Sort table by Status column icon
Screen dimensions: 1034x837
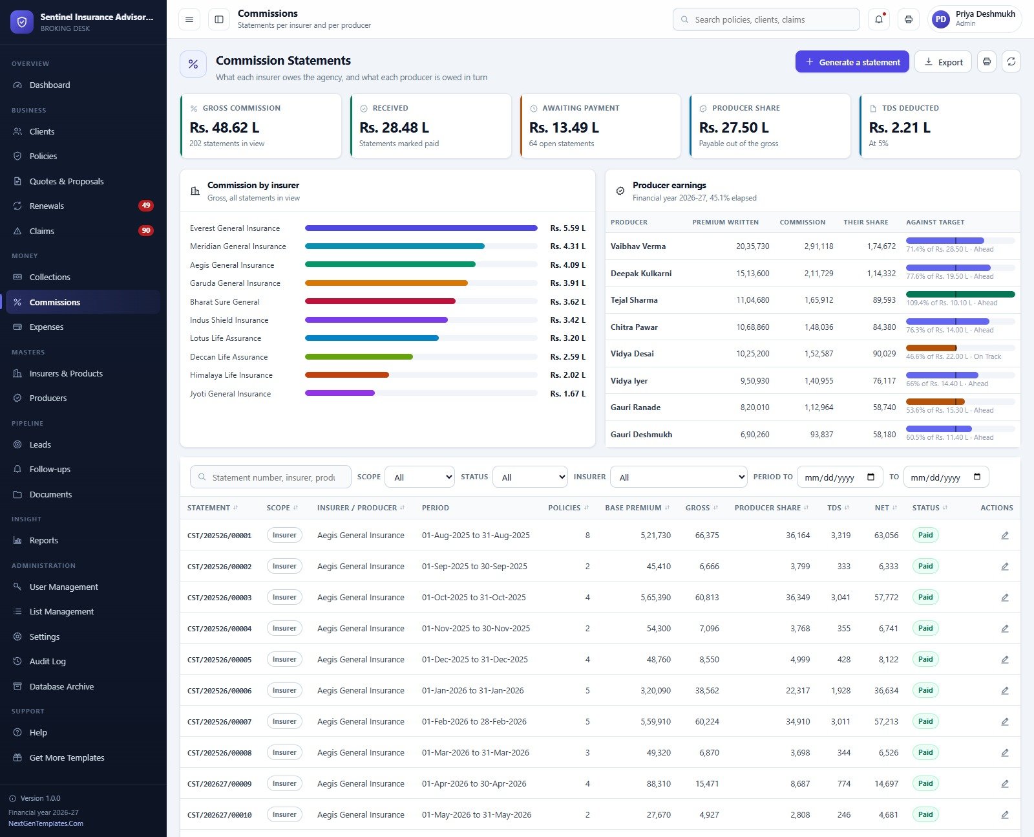coord(945,508)
